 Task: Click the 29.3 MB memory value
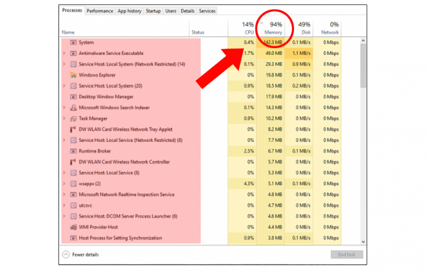coord(274,64)
